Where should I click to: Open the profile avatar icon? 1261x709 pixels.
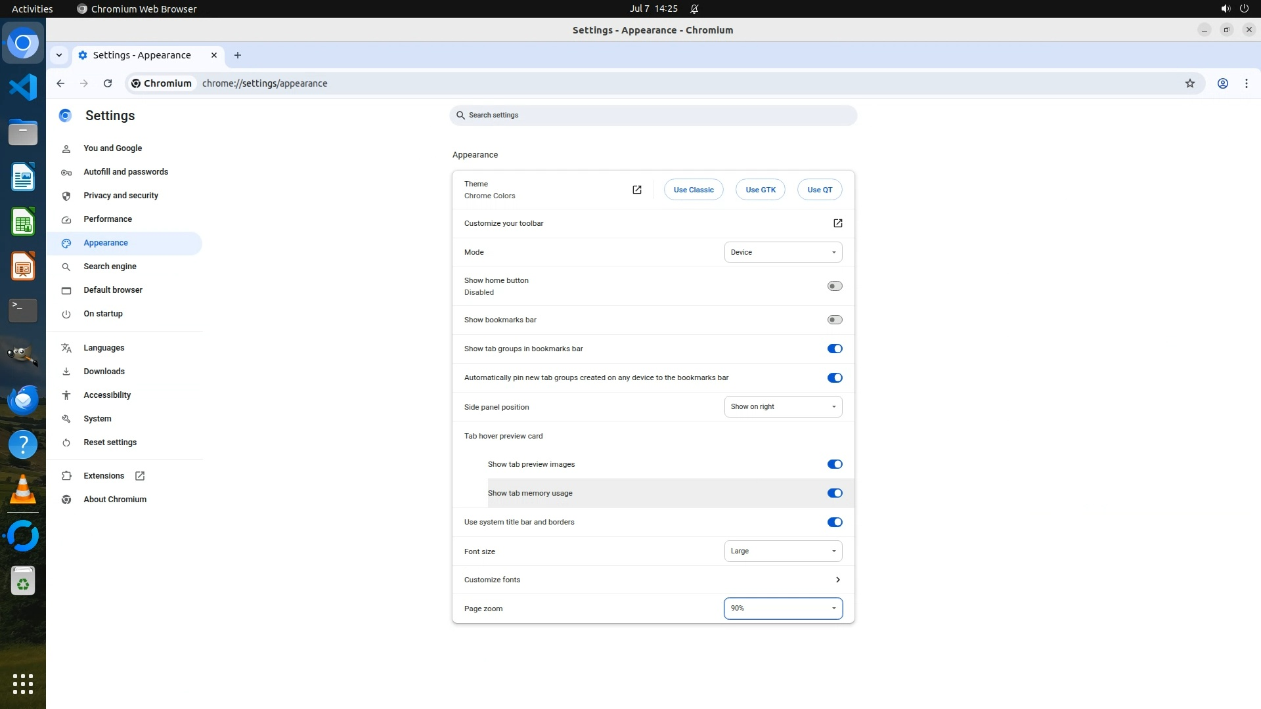point(1222,83)
